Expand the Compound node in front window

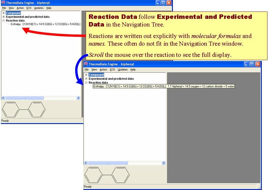coord(86,75)
